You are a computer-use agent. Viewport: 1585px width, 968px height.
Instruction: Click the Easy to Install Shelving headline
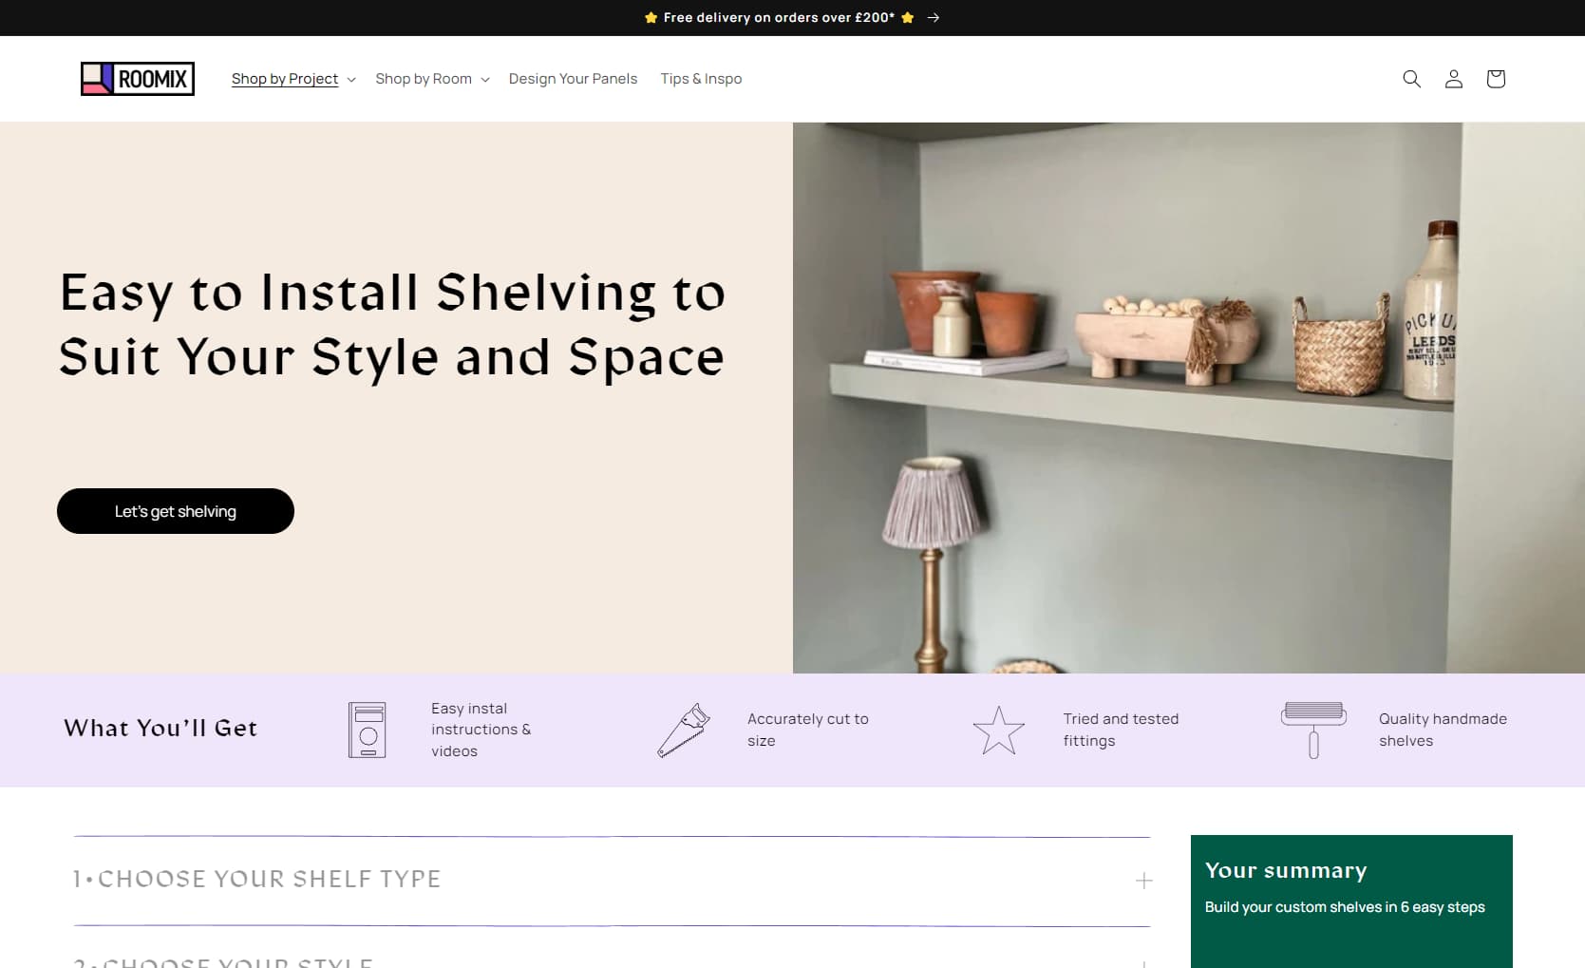click(x=392, y=324)
